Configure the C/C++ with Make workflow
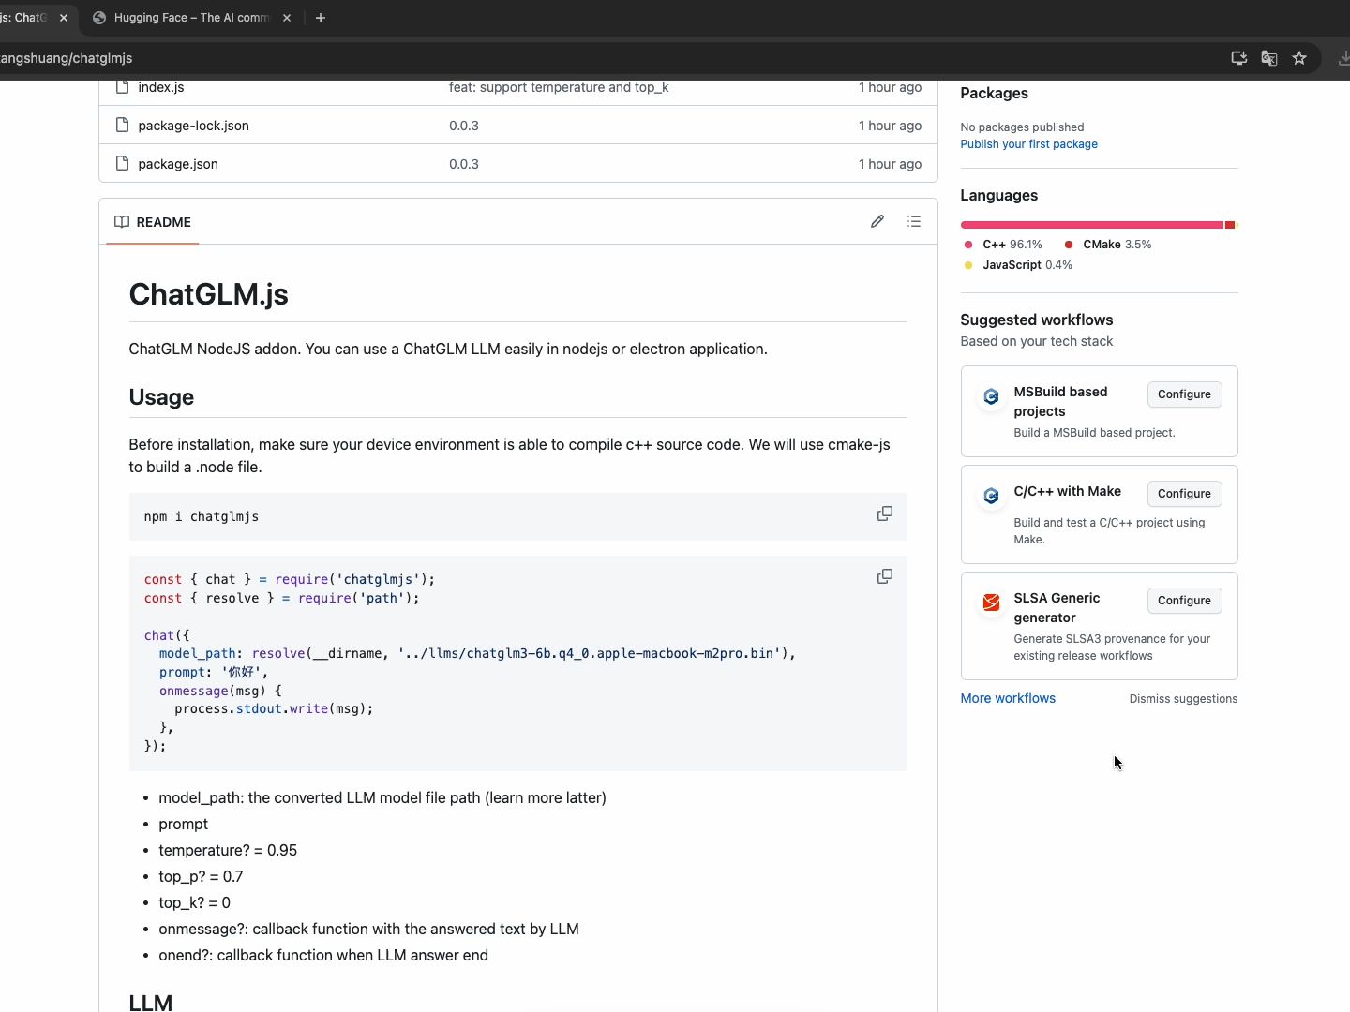Image resolution: width=1350 pixels, height=1012 pixels. coord(1184,494)
